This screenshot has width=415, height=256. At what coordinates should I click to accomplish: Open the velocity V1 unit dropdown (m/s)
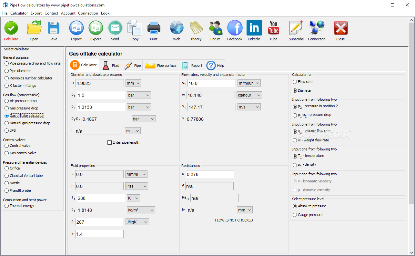pyautogui.click(x=249, y=107)
